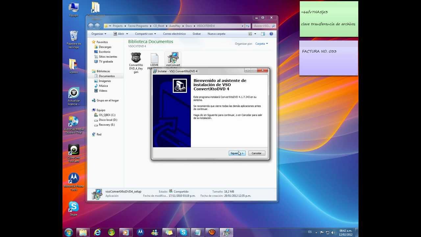
Task: Open Papelera de reciclaje desktop icon
Action: pos(74,39)
